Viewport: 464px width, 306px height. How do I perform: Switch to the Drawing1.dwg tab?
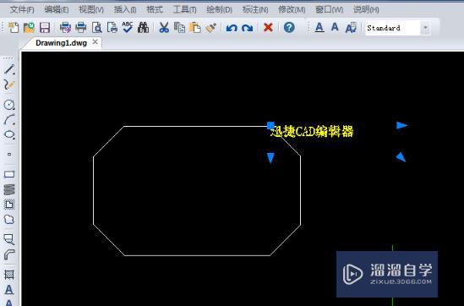(x=61, y=43)
